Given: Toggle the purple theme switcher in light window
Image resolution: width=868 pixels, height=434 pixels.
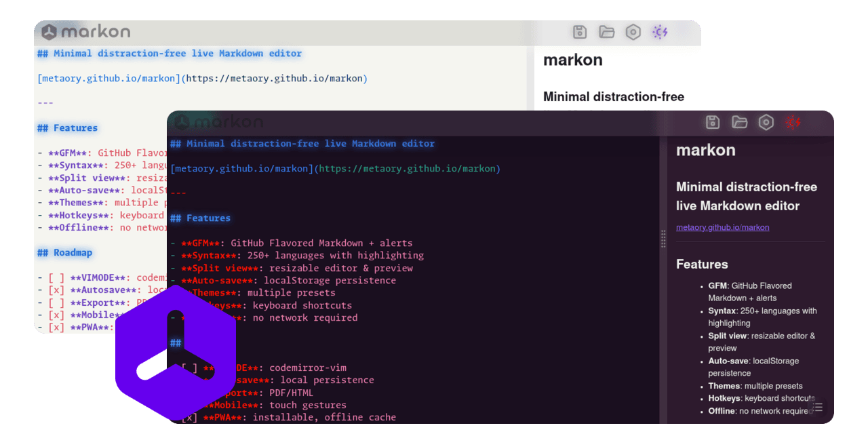Looking at the screenshot, I should pyautogui.click(x=660, y=32).
